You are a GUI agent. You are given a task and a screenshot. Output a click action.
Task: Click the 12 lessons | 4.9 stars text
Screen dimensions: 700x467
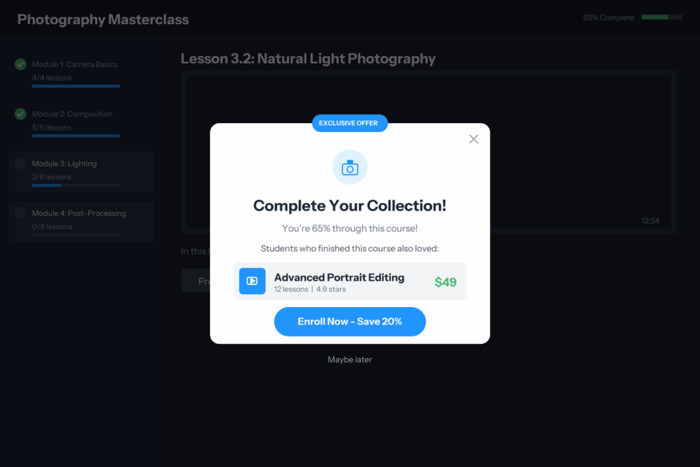[310, 289]
